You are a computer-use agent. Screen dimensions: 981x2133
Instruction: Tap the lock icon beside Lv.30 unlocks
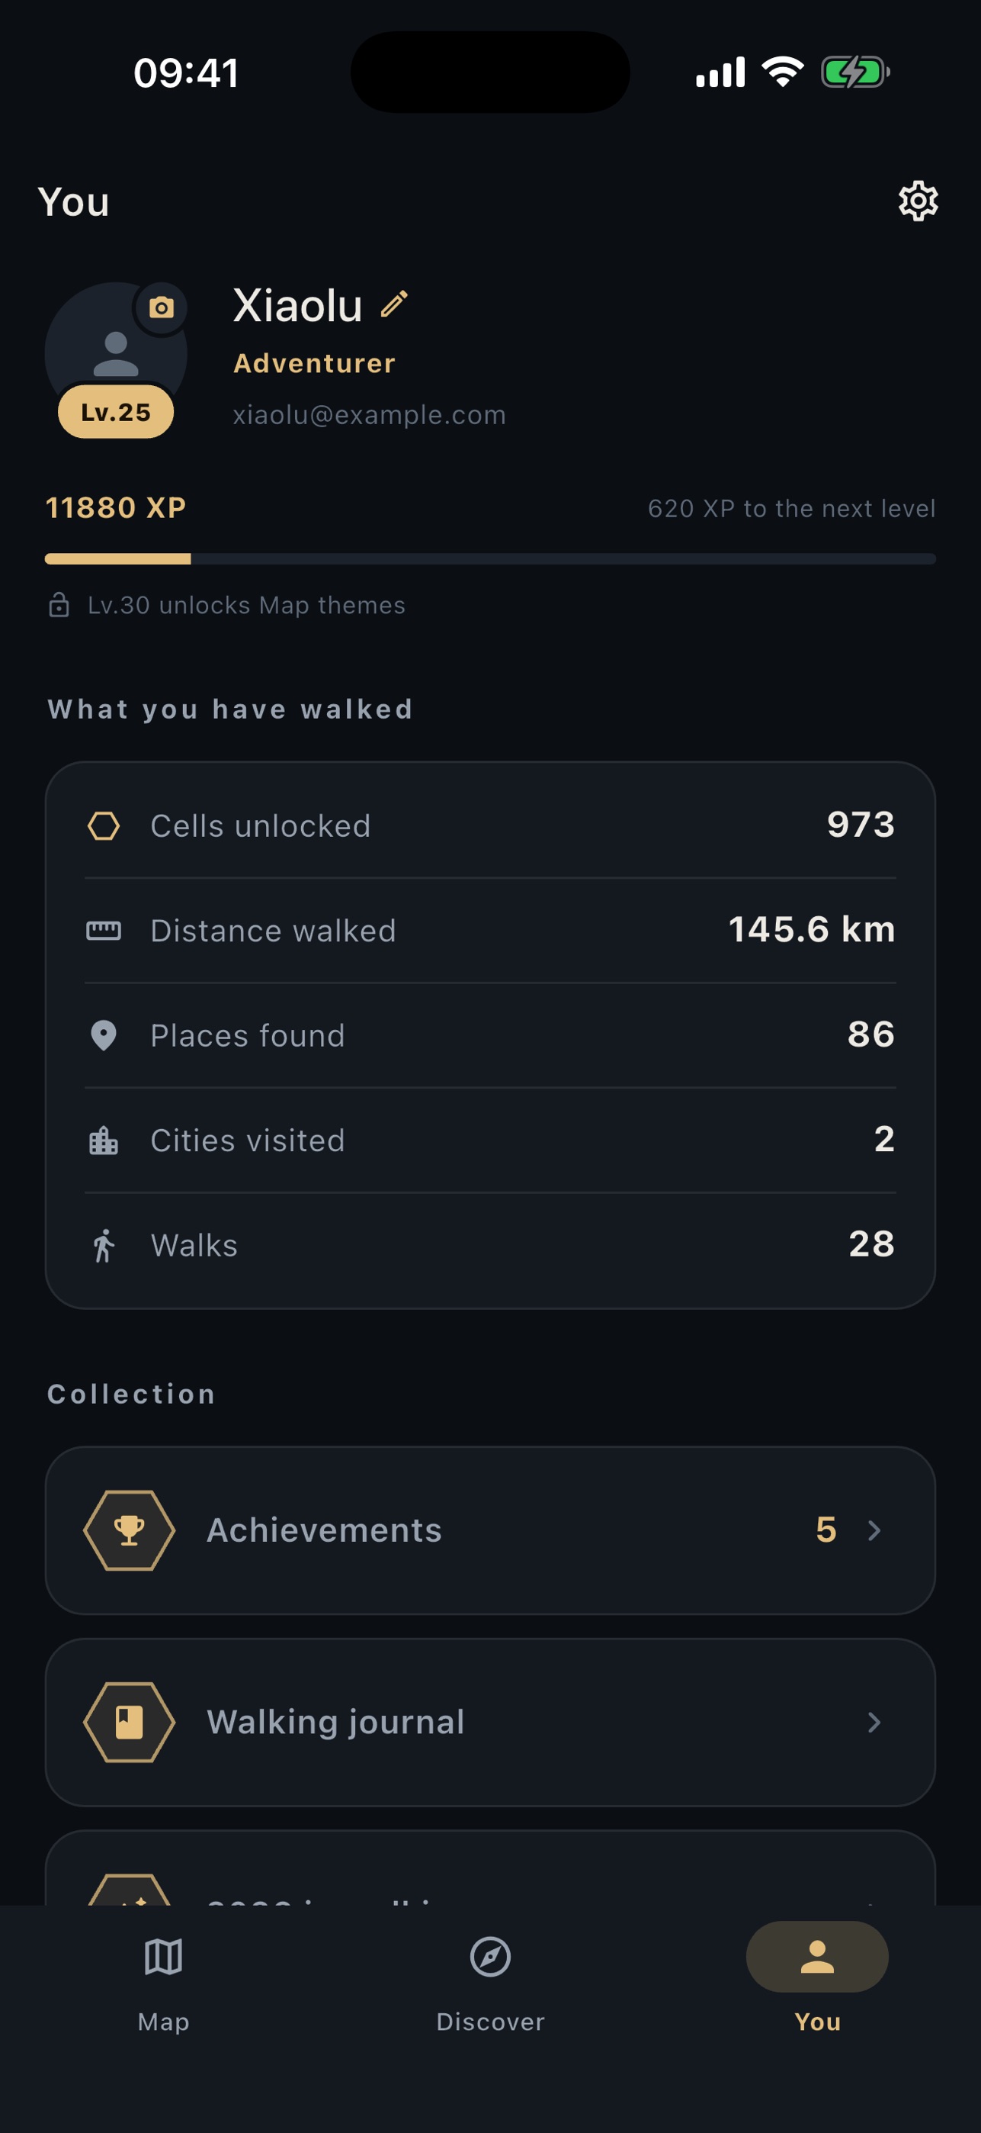[59, 605]
